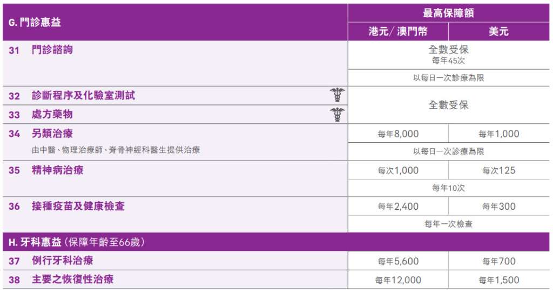Select row 37 例行牙科治療

click(62, 261)
